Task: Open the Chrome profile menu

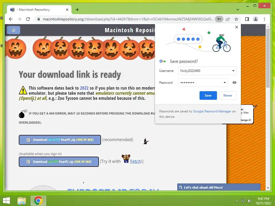Action: [256, 19]
